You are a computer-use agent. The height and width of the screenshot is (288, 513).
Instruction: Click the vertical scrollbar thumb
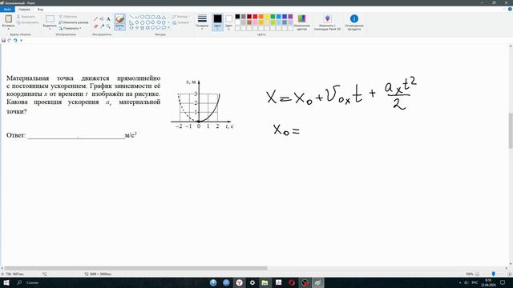point(511,130)
